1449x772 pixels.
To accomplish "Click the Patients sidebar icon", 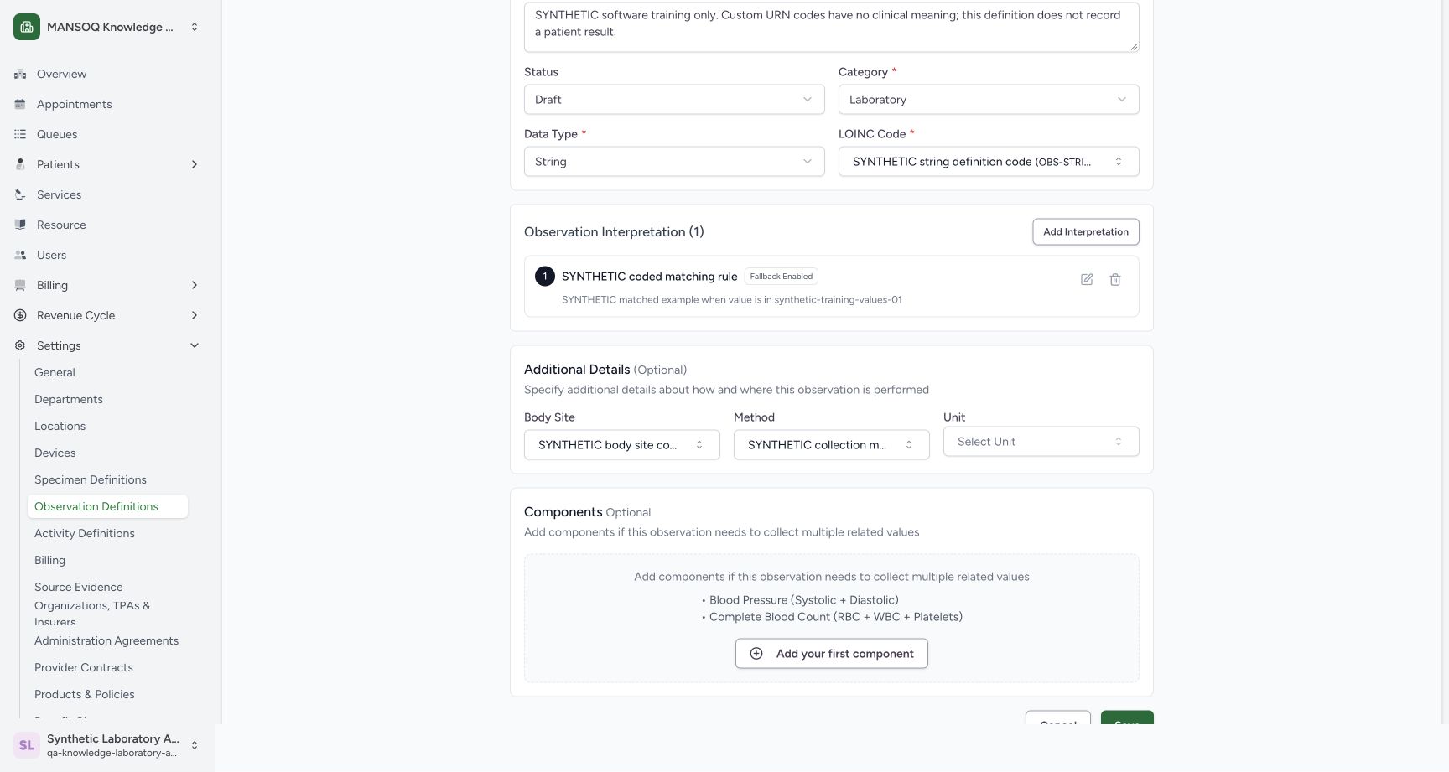I will pos(20,164).
